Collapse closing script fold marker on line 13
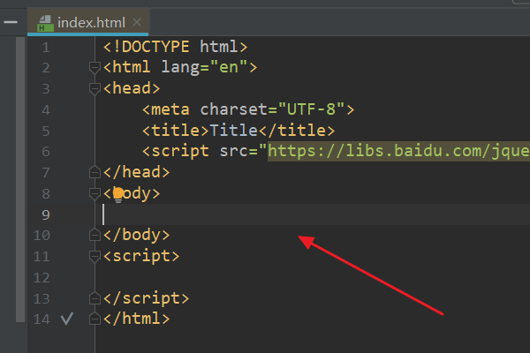Viewport: 530px width, 353px height. (x=95, y=298)
